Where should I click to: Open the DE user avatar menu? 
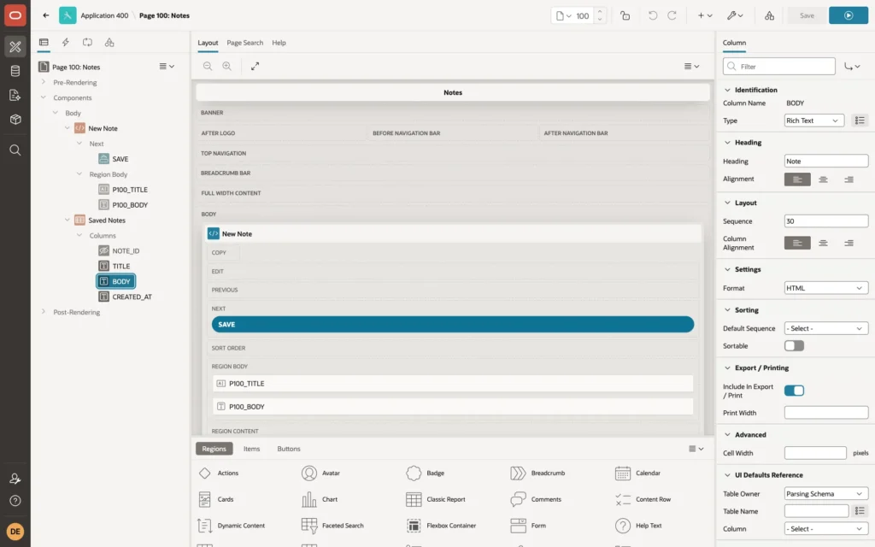[x=15, y=532]
